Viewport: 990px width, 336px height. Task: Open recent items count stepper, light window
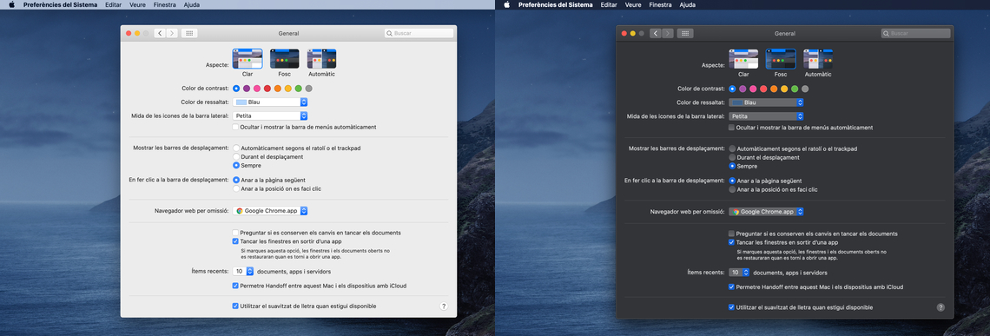click(x=243, y=271)
